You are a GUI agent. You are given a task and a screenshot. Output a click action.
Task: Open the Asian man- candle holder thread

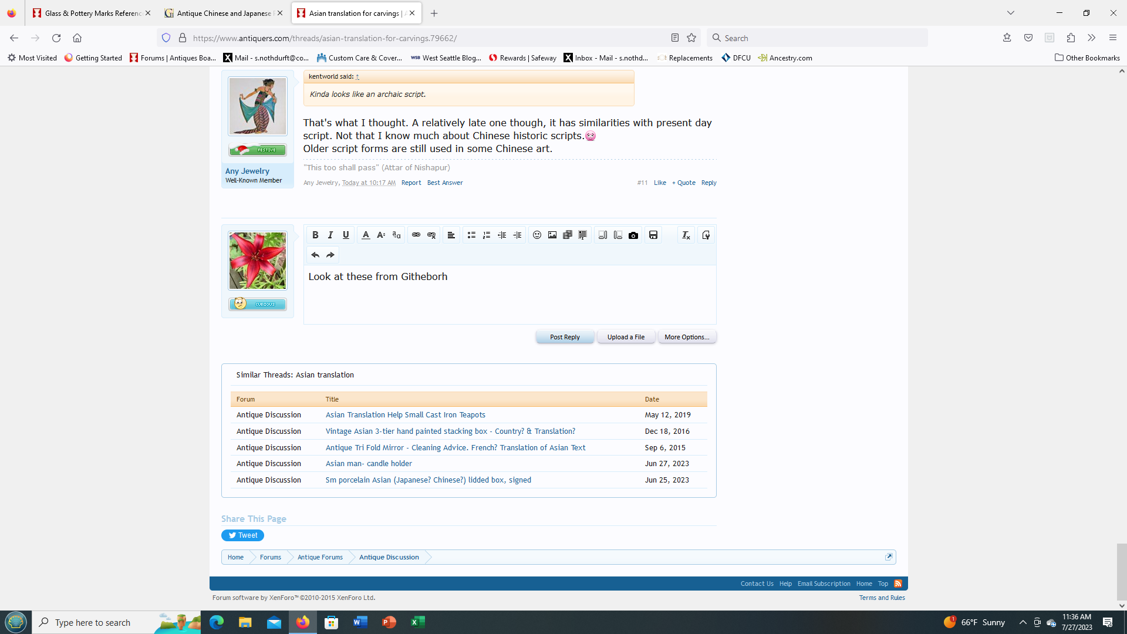click(x=369, y=463)
